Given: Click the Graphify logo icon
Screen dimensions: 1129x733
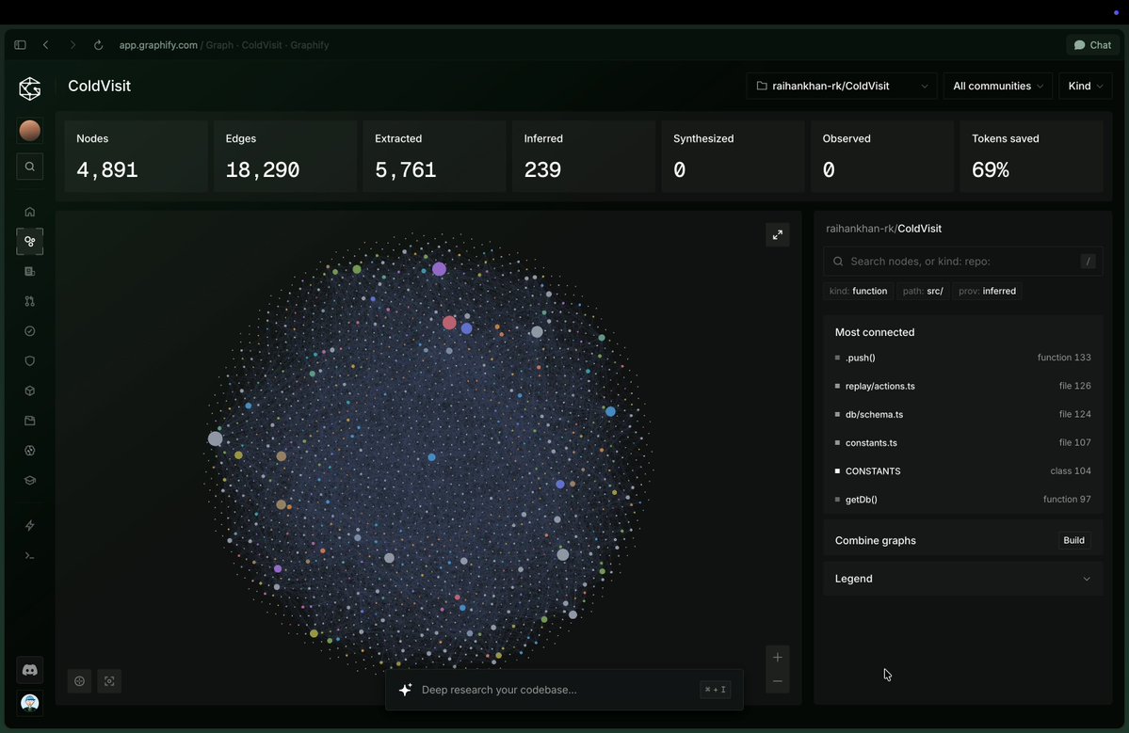Looking at the screenshot, I should click(x=29, y=88).
